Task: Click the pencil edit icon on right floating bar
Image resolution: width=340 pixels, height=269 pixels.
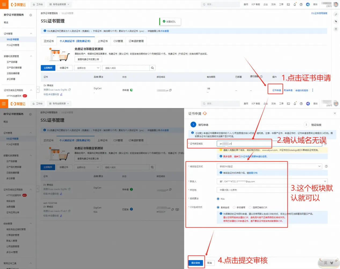Action: click(x=336, y=14)
